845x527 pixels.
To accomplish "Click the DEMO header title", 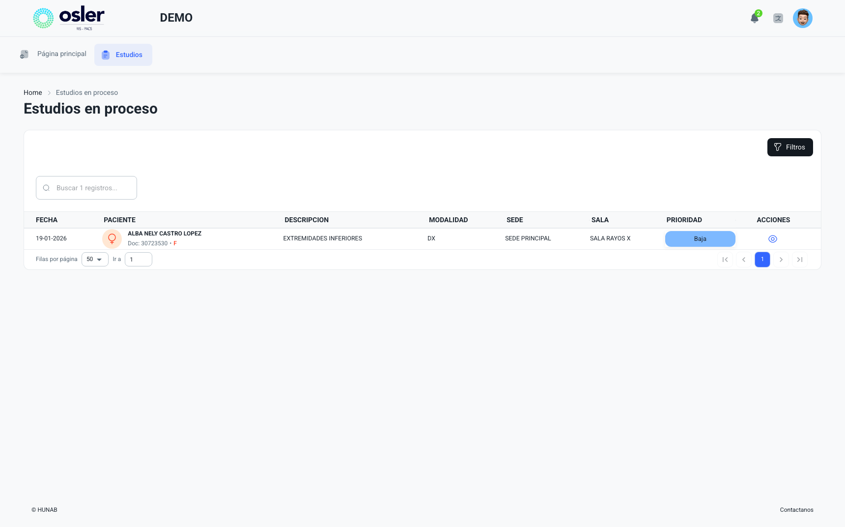I will coord(176,18).
